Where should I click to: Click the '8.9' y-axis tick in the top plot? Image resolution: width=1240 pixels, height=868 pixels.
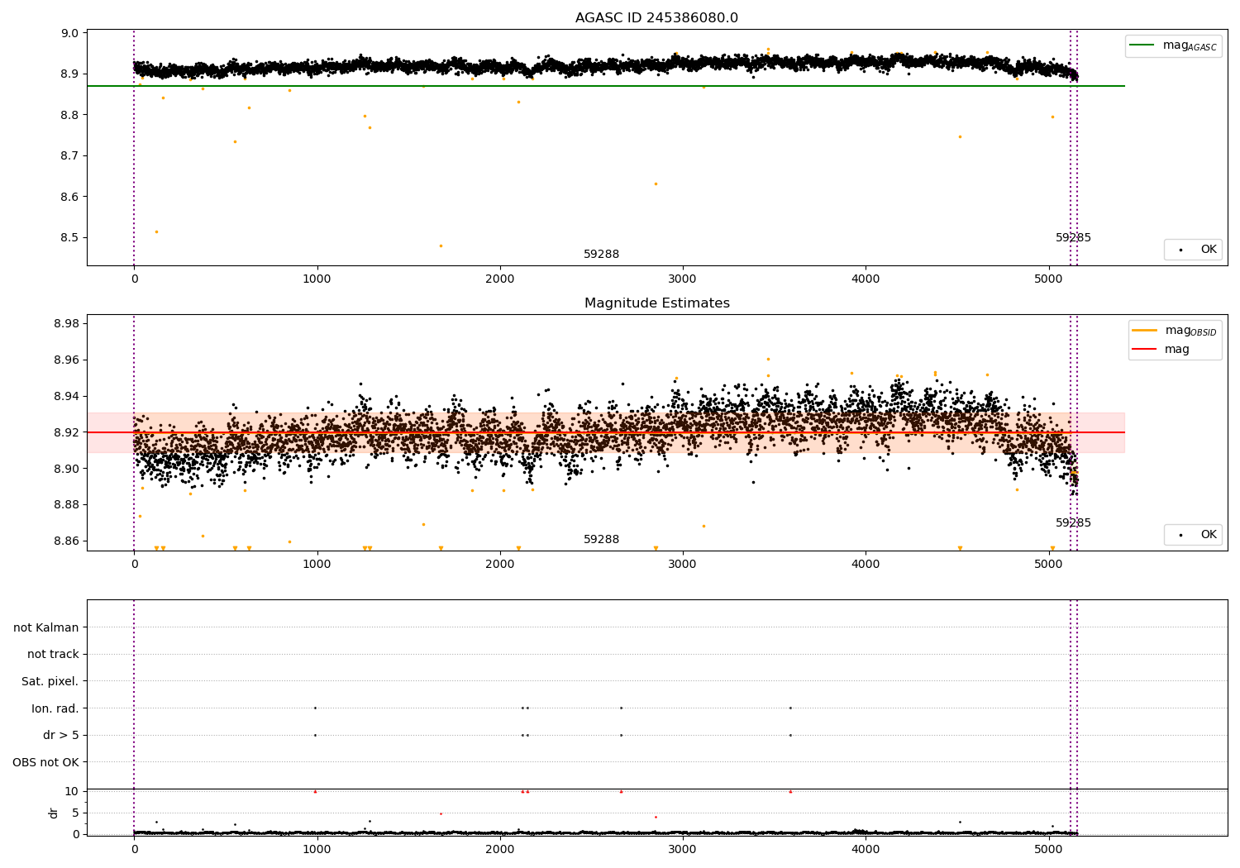(x=69, y=74)
